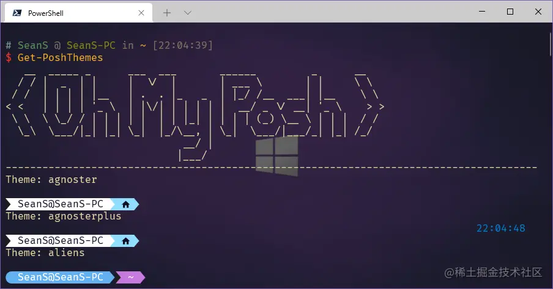The image size is (553, 289).
Task: Select the PowerShell tab
Action: coord(79,13)
